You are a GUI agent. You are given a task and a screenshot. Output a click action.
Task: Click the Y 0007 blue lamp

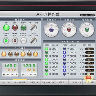pos(64,70)
